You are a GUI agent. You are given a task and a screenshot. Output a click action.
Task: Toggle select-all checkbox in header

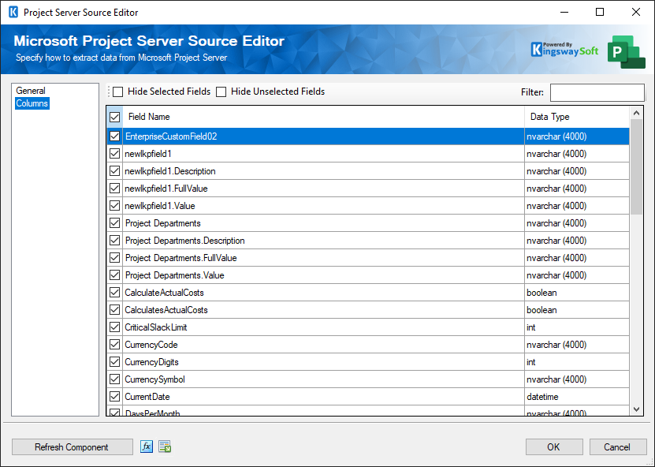point(114,117)
